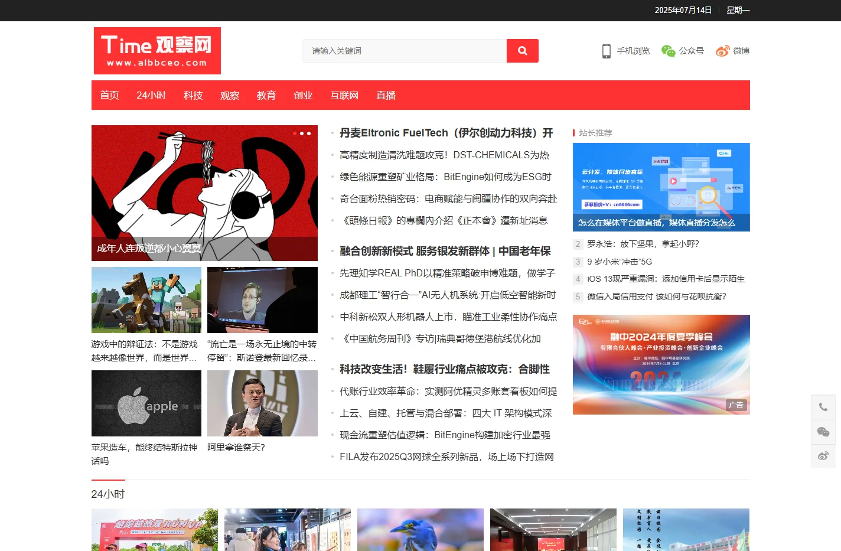Open article 奇台面粉热销密码
Image resolution: width=841 pixels, height=551 pixels.
click(448, 198)
